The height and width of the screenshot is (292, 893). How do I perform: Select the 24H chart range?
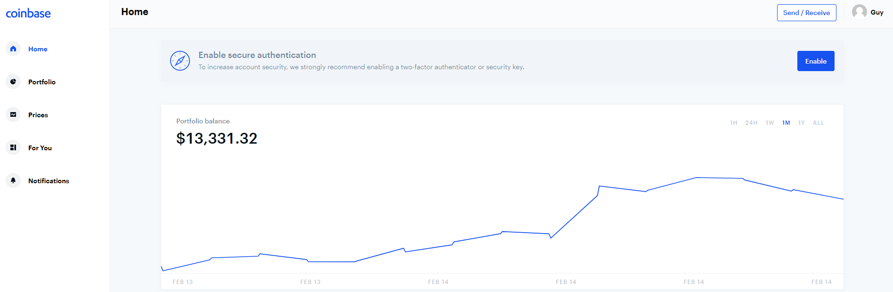pos(751,123)
